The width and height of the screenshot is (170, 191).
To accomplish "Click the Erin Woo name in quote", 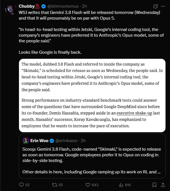I will pyautogui.click(x=39, y=141).
